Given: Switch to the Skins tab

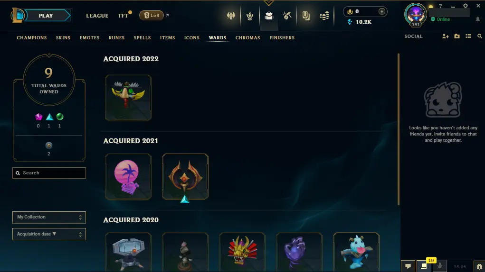Looking at the screenshot, I should click(x=63, y=37).
